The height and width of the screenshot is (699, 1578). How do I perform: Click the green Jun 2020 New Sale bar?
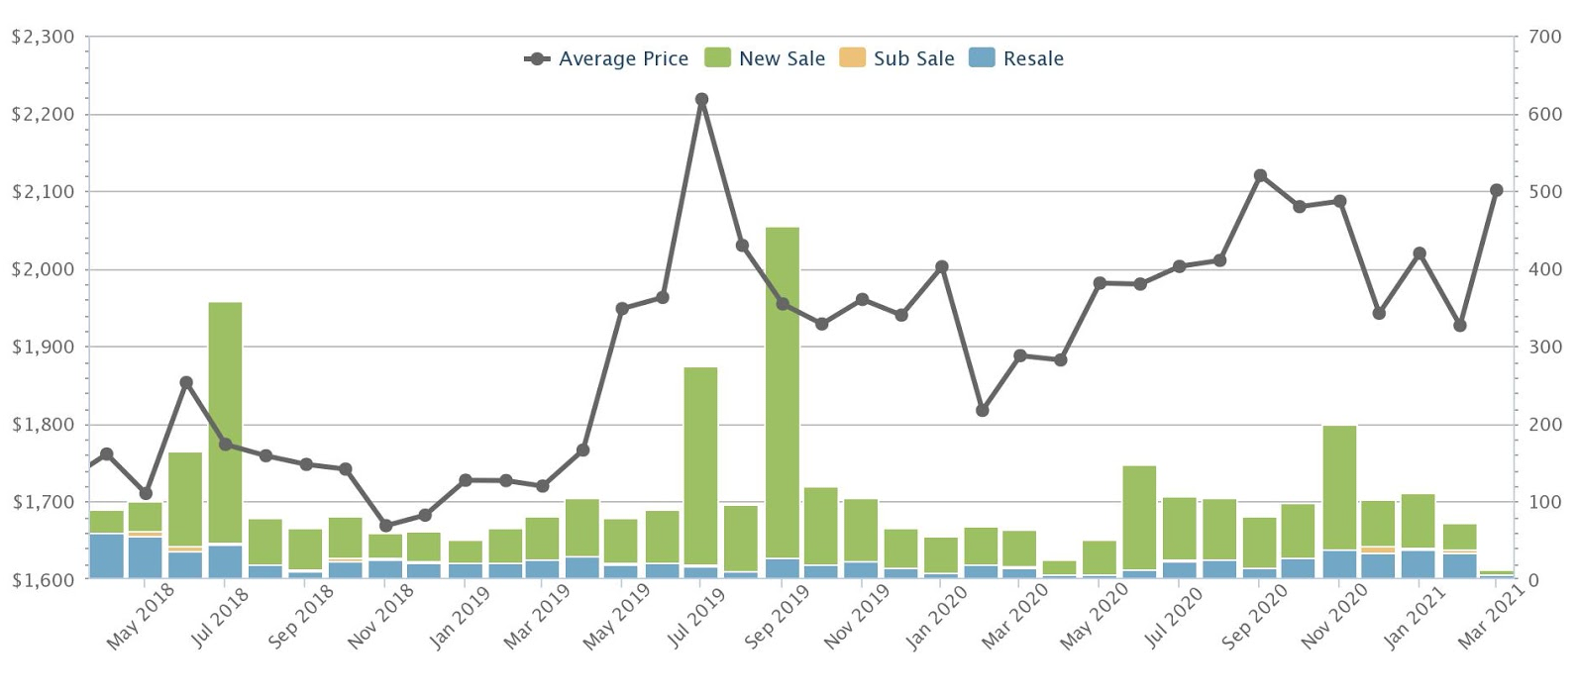coord(1139,518)
